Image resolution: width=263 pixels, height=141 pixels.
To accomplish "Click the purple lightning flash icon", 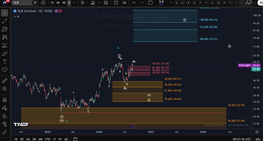I will coord(132,126).
